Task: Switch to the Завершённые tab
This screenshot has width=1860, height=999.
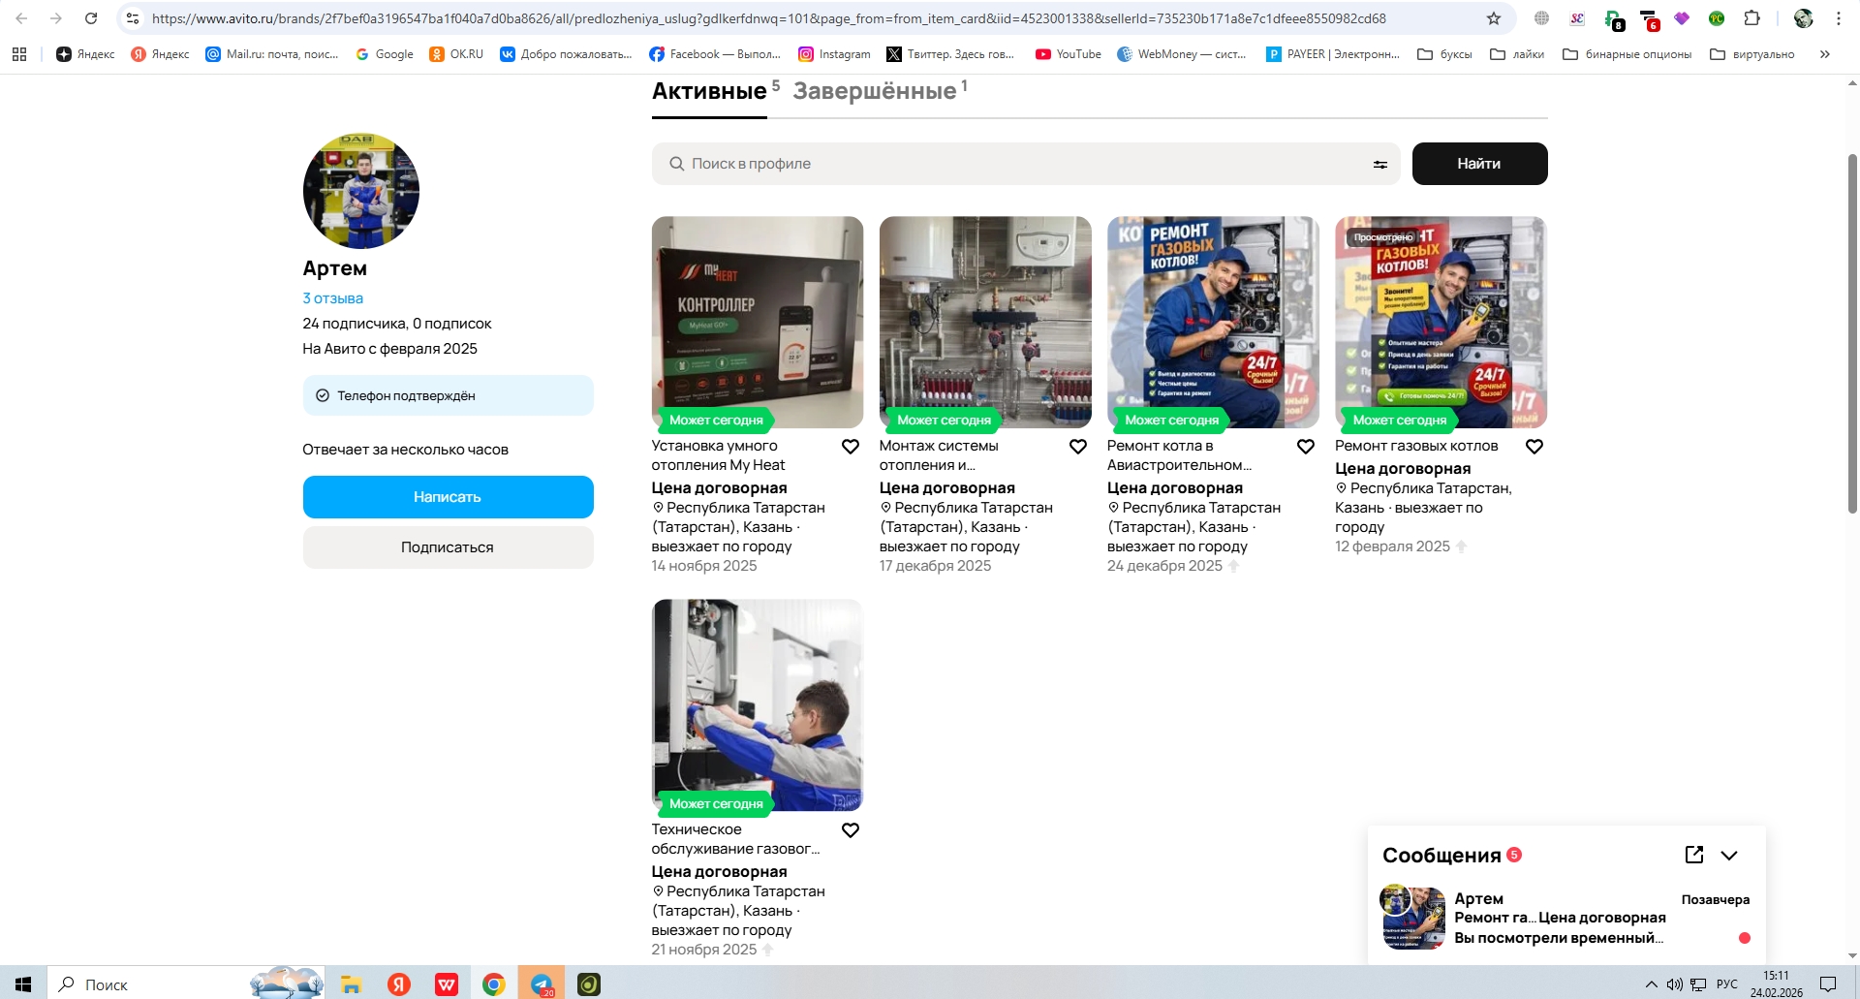Action: click(874, 91)
